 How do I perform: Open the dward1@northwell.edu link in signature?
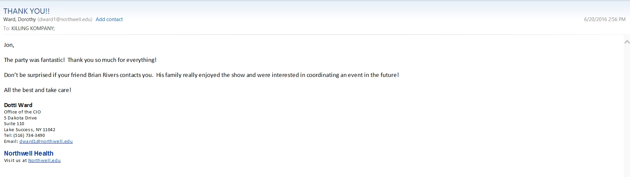(46, 141)
